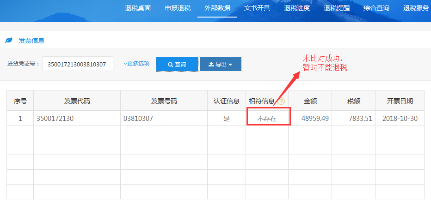Open the 退税进度 tab
The height and width of the screenshot is (203, 431).
pyautogui.click(x=297, y=8)
